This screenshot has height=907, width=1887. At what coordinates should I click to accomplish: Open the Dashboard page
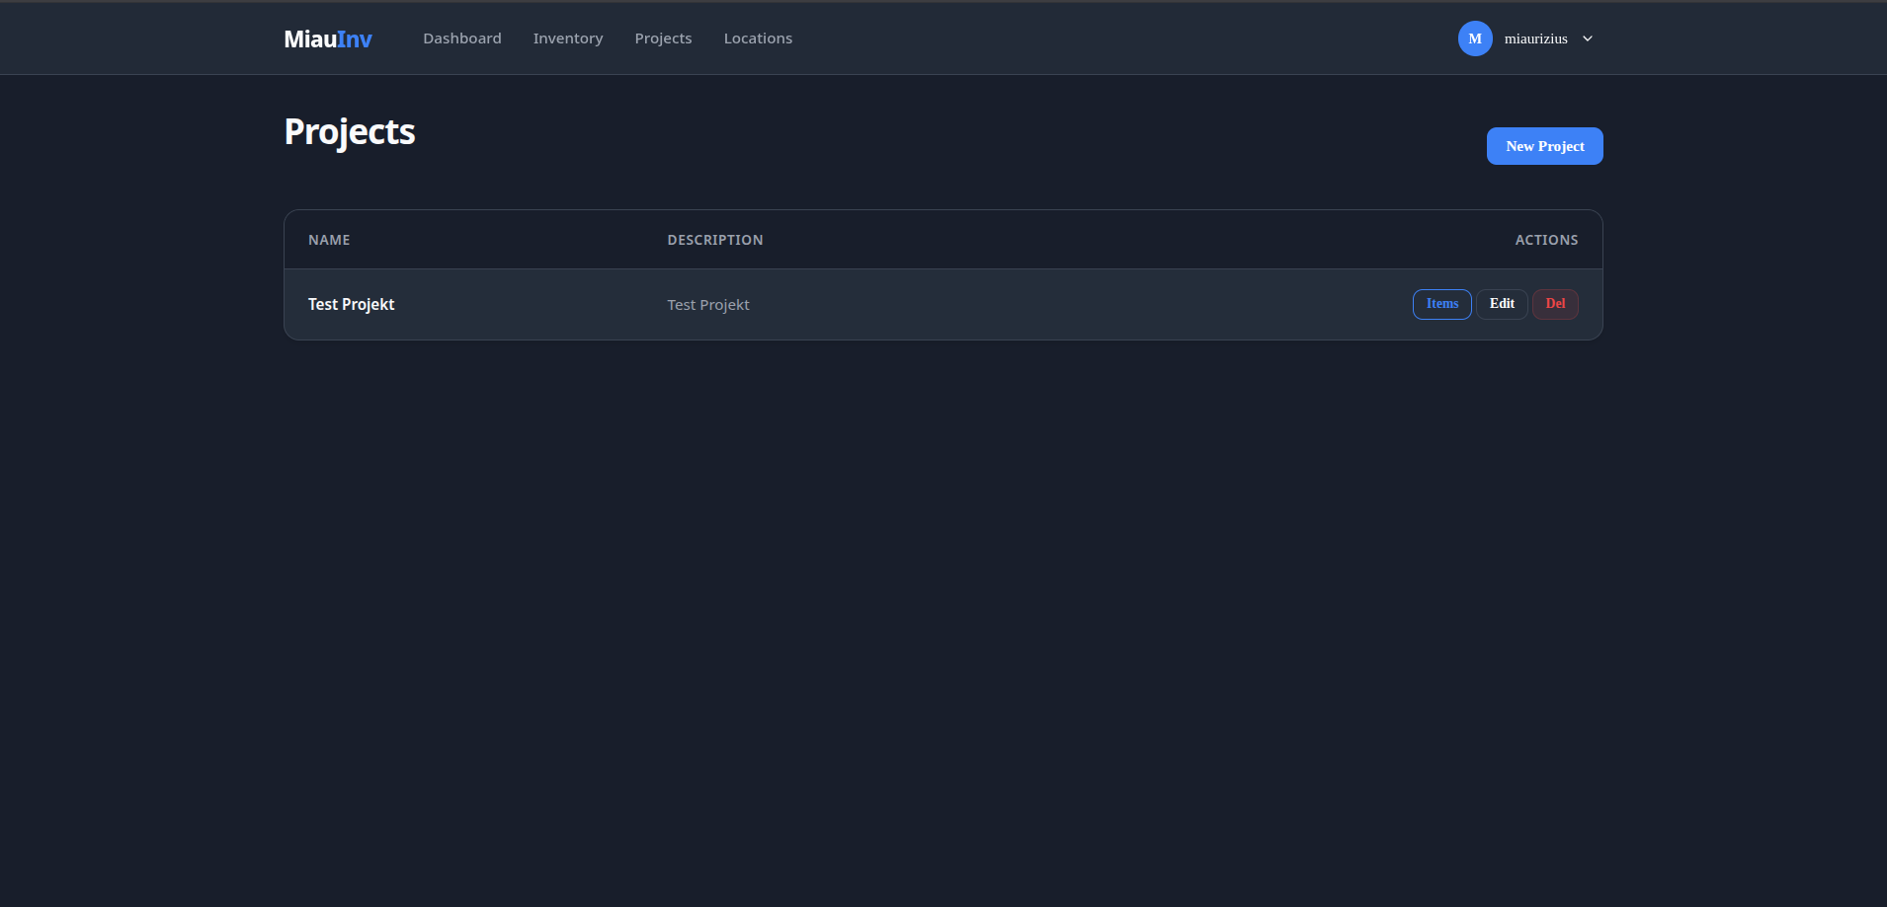pyautogui.click(x=462, y=38)
